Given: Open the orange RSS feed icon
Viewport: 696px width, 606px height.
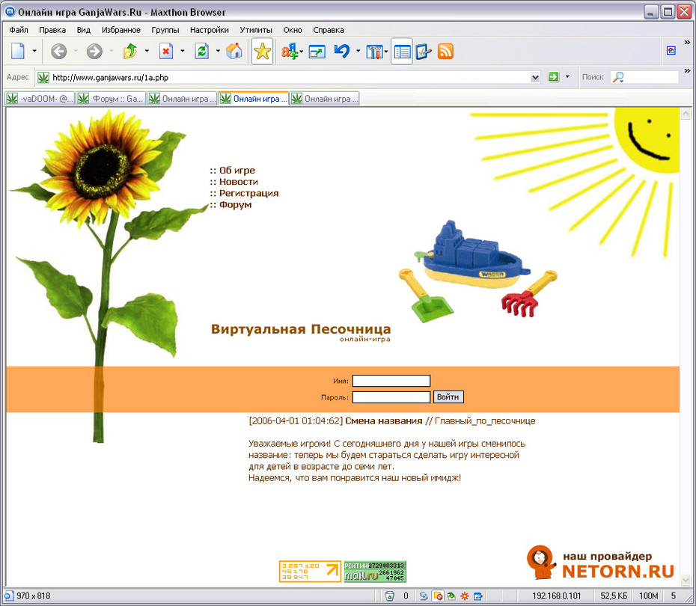Looking at the screenshot, I should 445,52.
